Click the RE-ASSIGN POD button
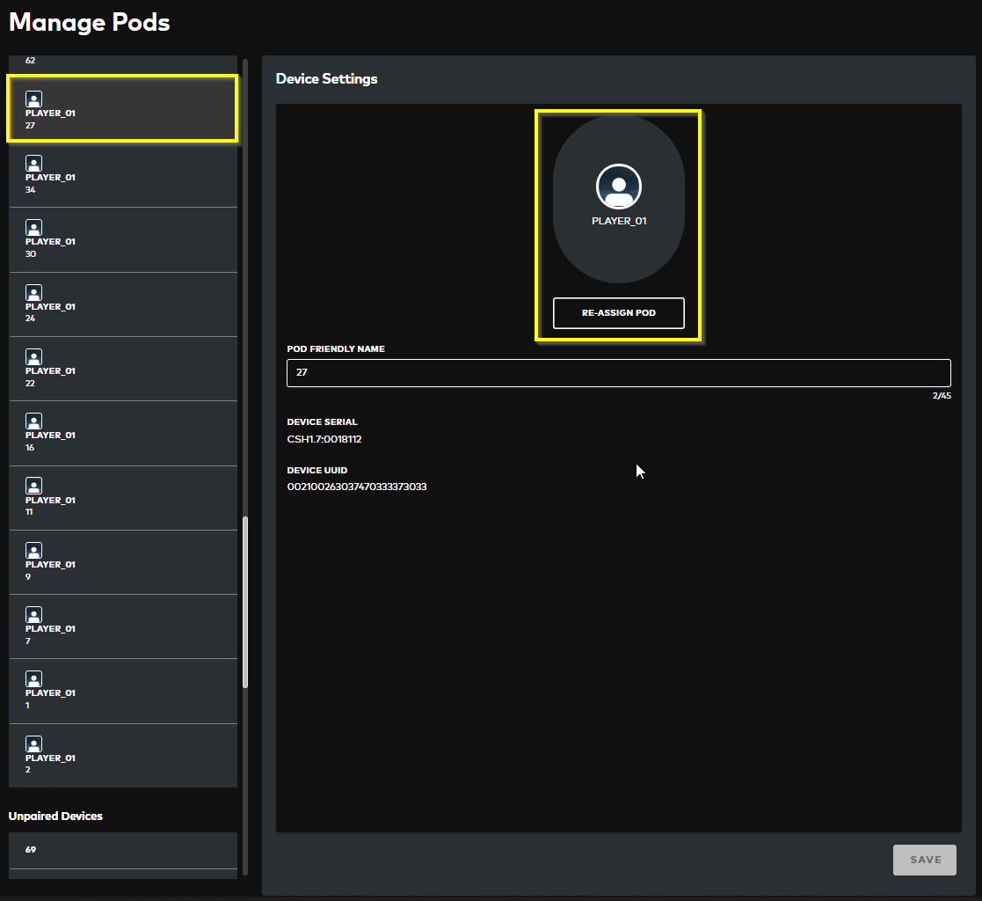This screenshot has width=982, height=901. (619, 313)
